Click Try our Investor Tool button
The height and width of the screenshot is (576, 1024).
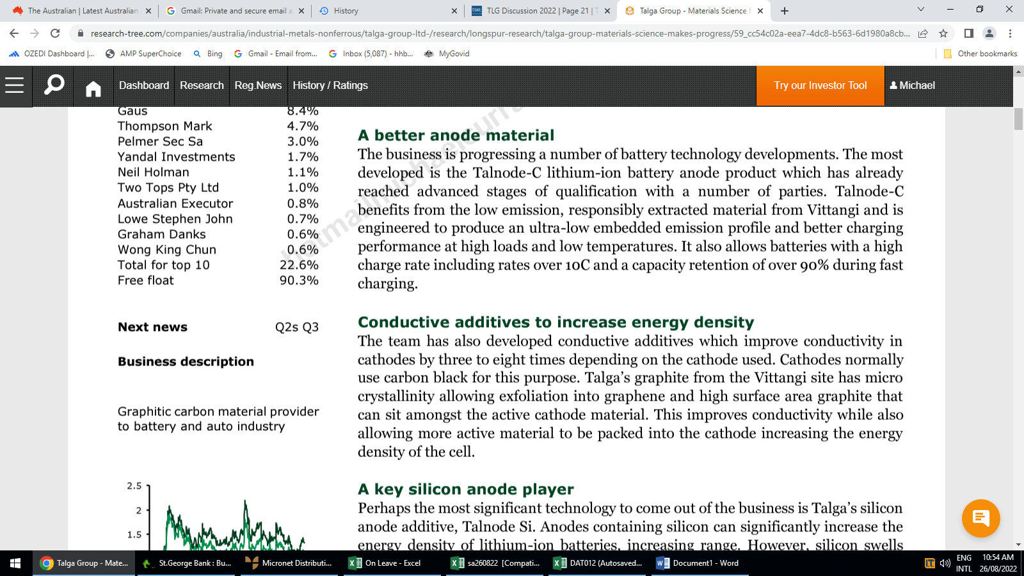[820, 85]
